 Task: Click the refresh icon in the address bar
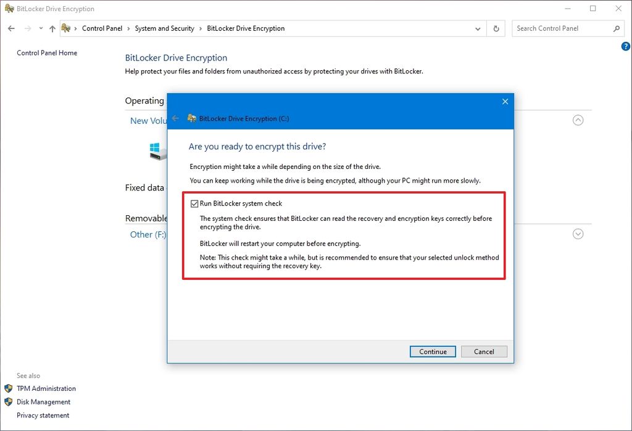coord(496,28)
